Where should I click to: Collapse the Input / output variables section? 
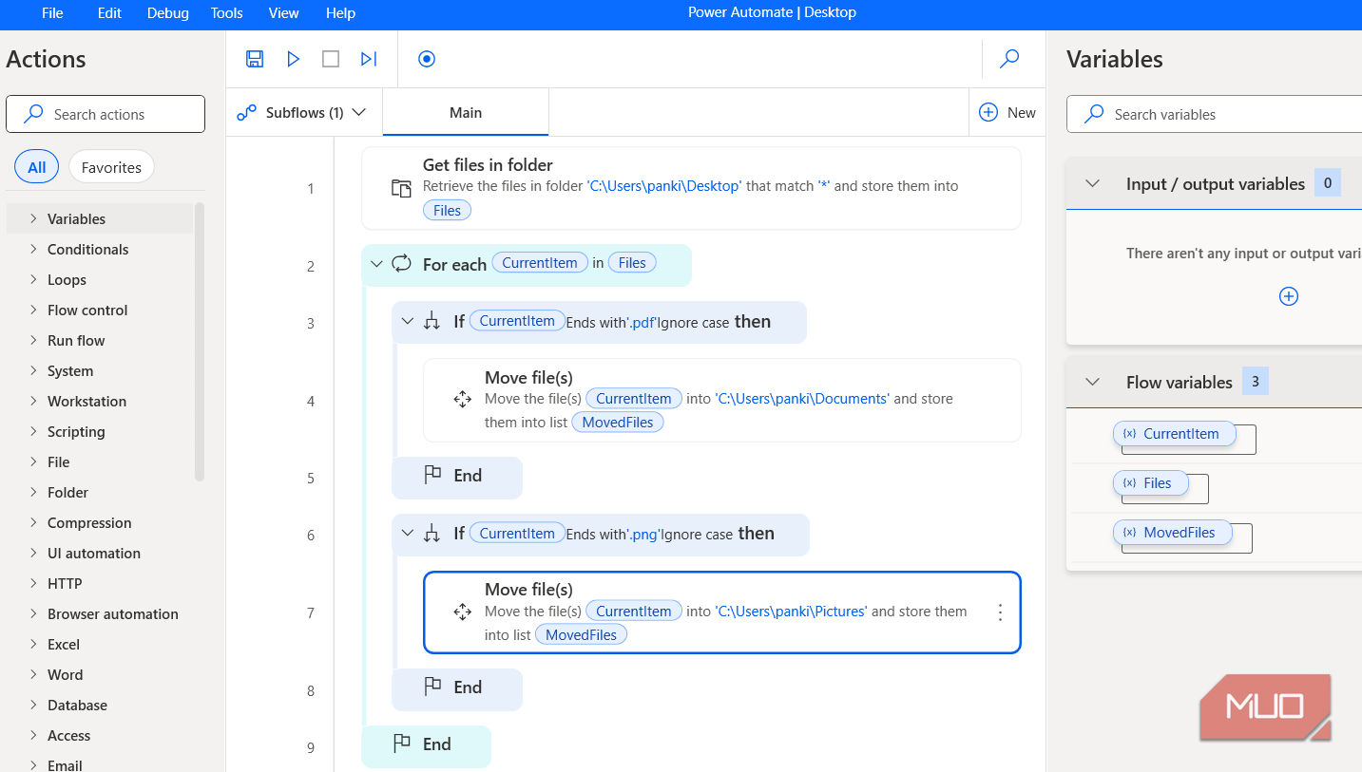click(x=1093, y=183)
